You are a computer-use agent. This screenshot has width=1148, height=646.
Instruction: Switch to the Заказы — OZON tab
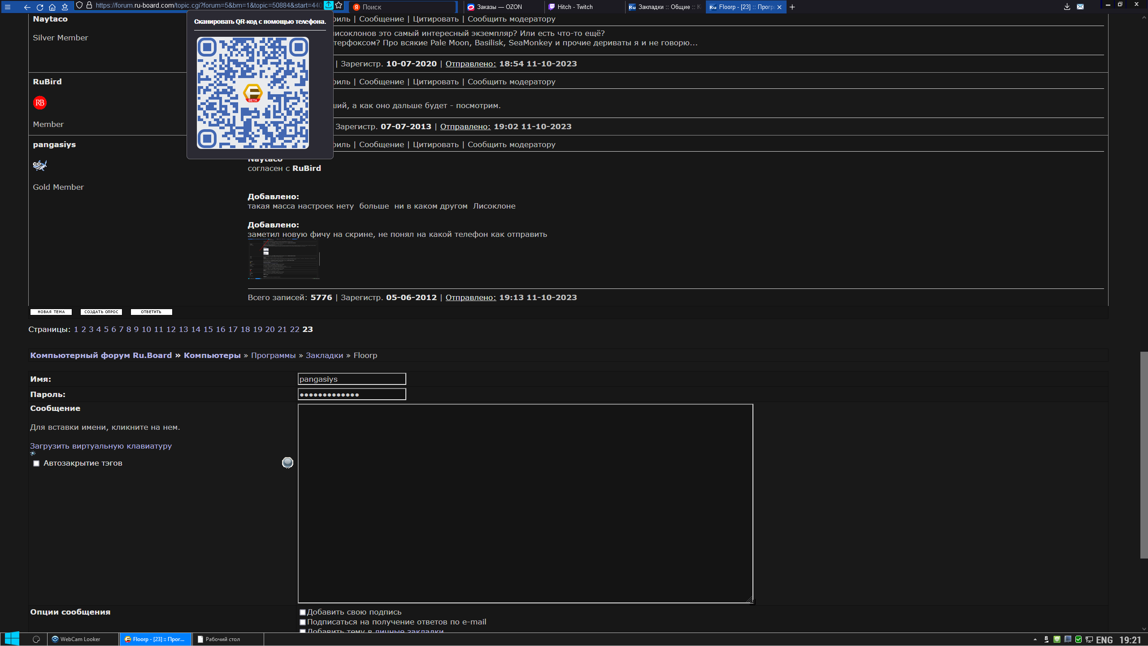[x=504, y=7]
